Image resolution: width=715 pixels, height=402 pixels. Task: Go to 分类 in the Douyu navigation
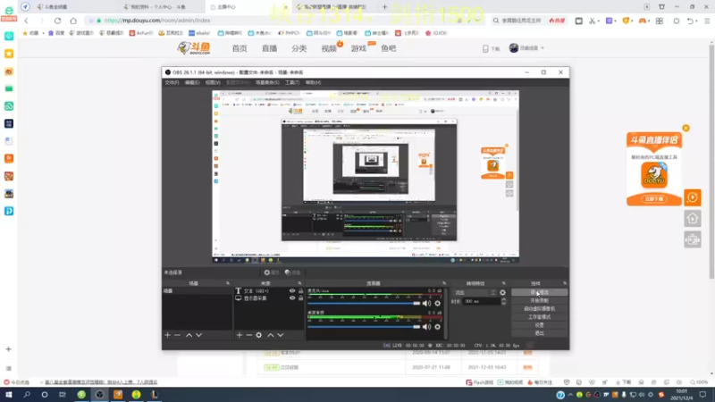(x=299, y=48)
